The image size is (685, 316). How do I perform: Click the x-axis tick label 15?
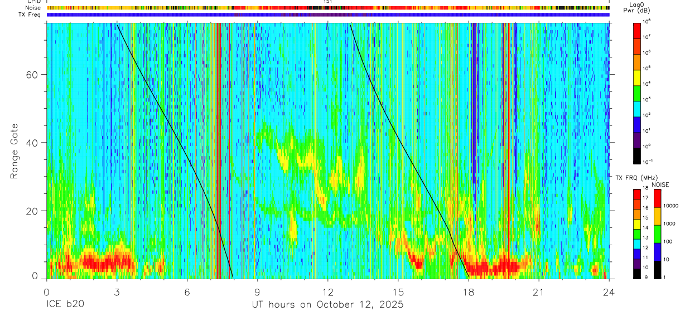point(398,291)
